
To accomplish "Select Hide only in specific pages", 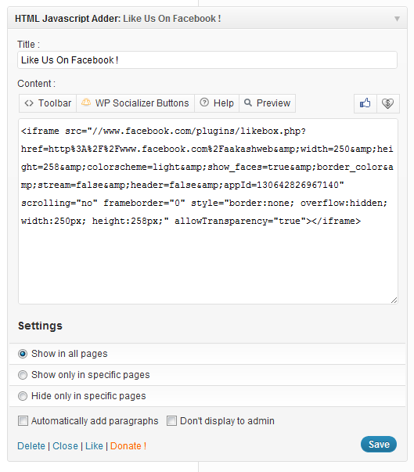I will tap(23, 396).
